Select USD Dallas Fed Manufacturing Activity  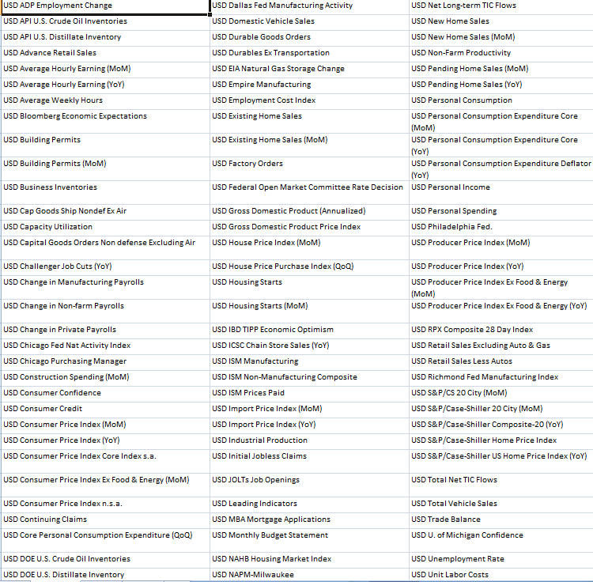pyautogui.click(x=309, y=7)
